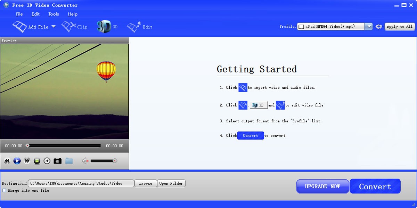Open the Profile format dropdown
Screen dimensions: 417x208
369,26
